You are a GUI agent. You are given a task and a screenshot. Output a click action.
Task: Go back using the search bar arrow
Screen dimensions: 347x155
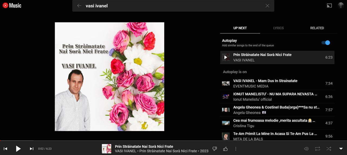coord(79,6)
